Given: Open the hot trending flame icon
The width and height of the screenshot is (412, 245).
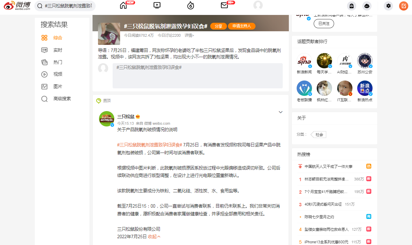Looking at the screenshot, I should 191,5.
